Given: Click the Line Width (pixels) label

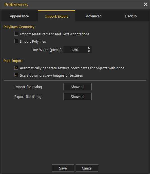Looking at the screenshot, I should pyautogui.click(x=46, y=50).
